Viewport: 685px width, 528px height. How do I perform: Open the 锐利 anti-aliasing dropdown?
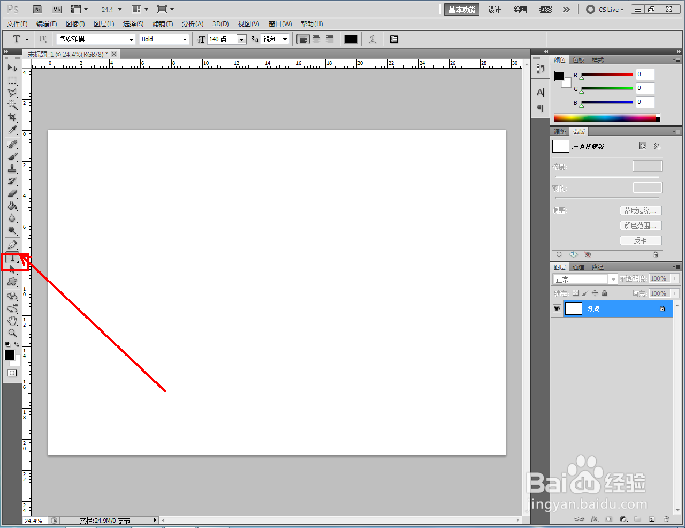pos(285,40)
